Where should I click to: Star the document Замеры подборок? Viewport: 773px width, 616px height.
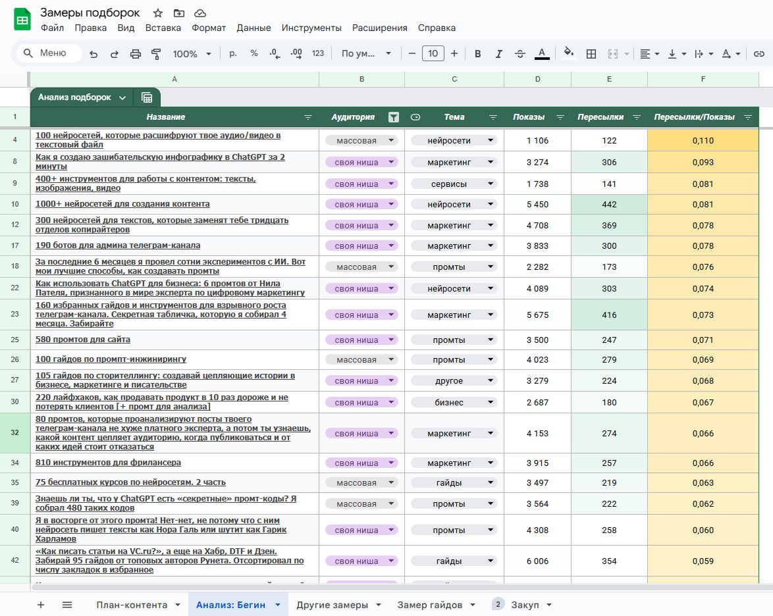point(158,13)
